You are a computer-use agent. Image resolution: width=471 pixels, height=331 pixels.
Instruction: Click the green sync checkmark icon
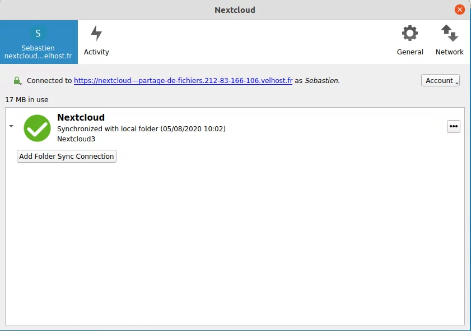coord(38,128)
